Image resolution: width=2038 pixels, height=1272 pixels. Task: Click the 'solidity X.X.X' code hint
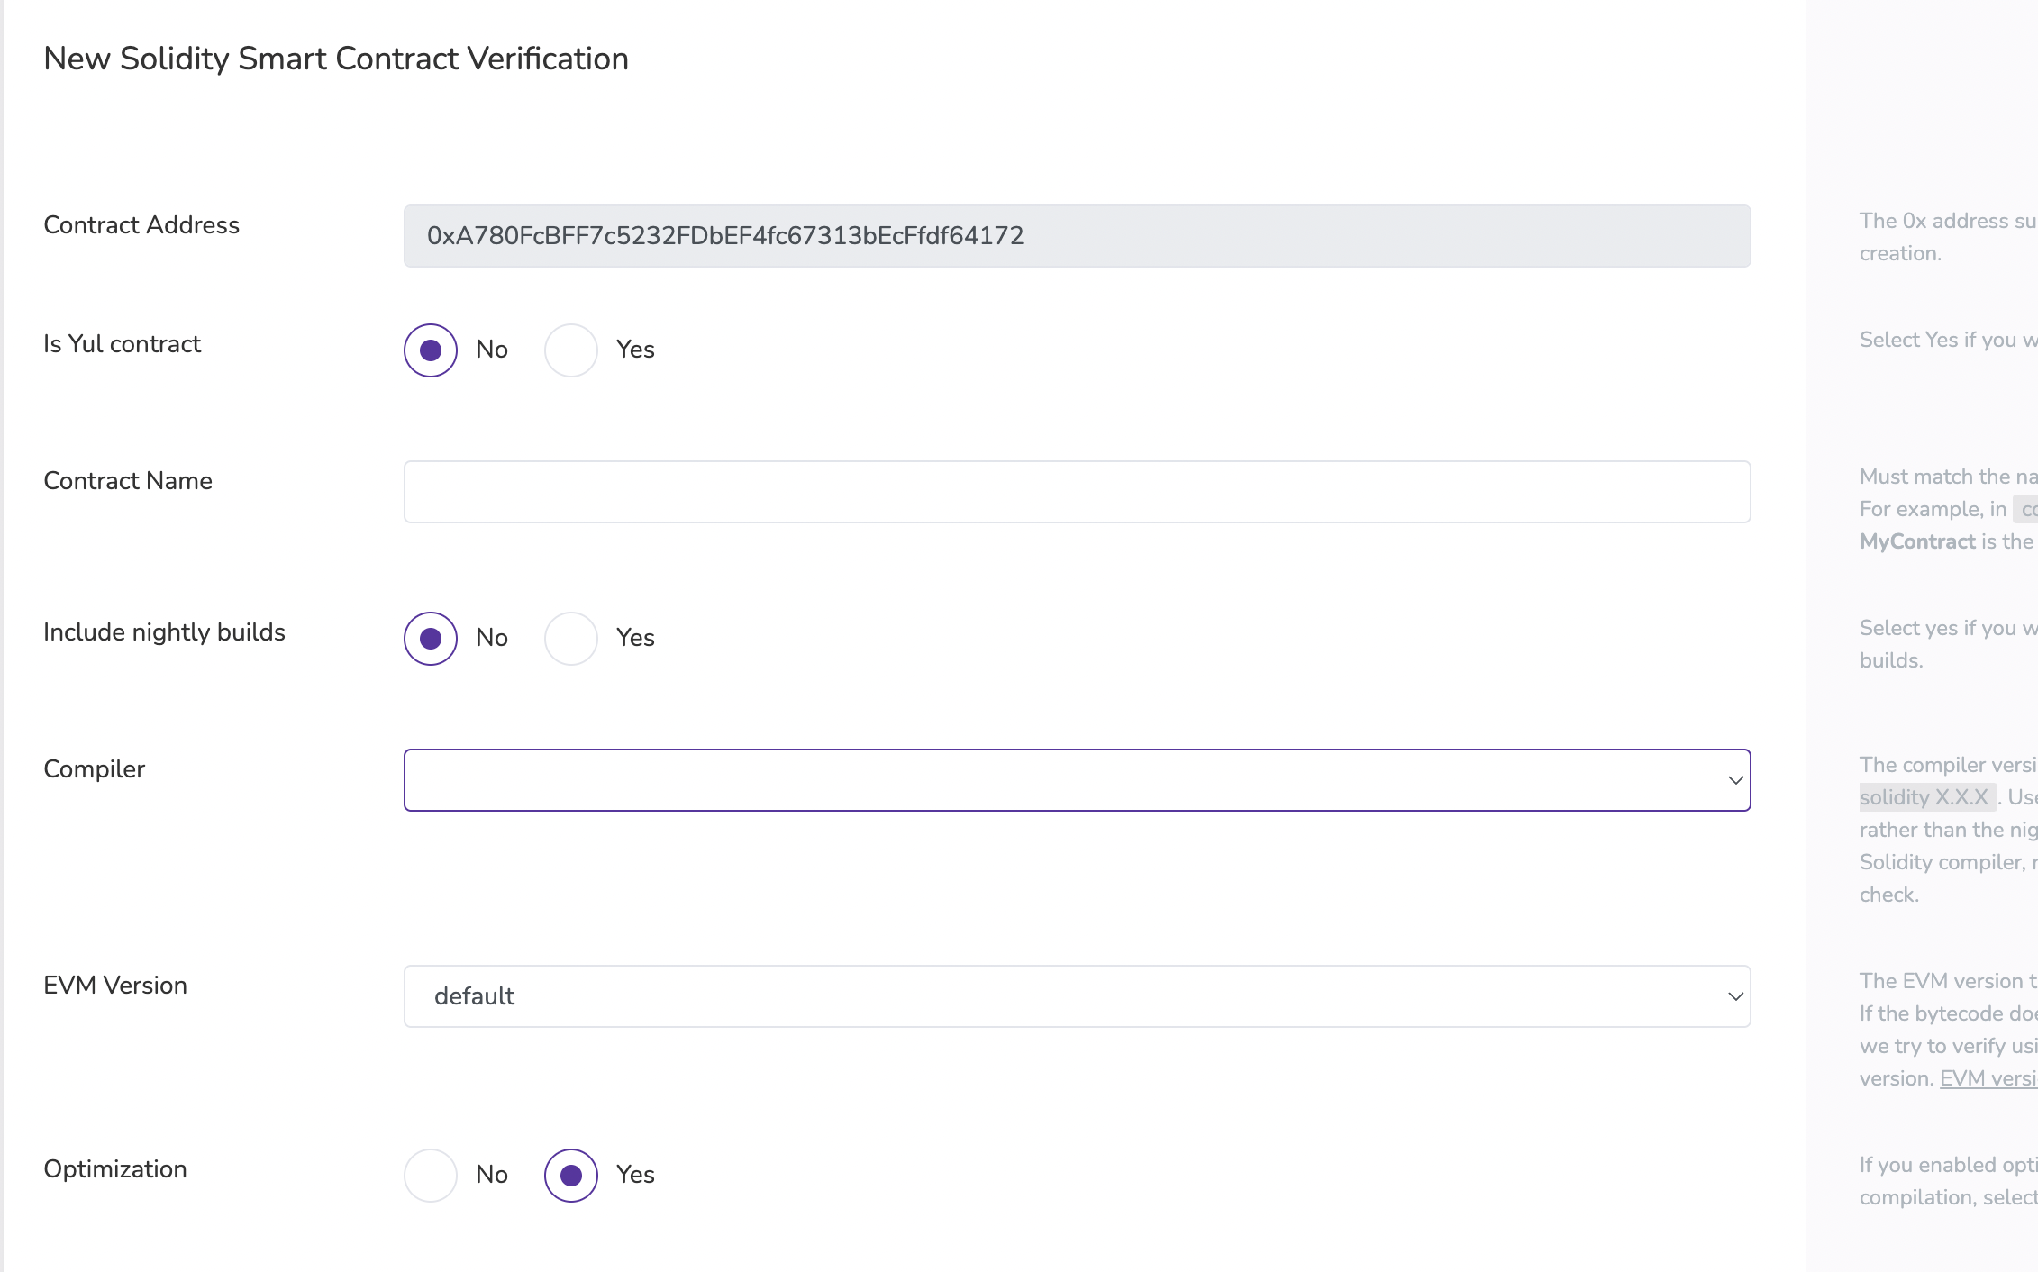tap(1927, 797)
